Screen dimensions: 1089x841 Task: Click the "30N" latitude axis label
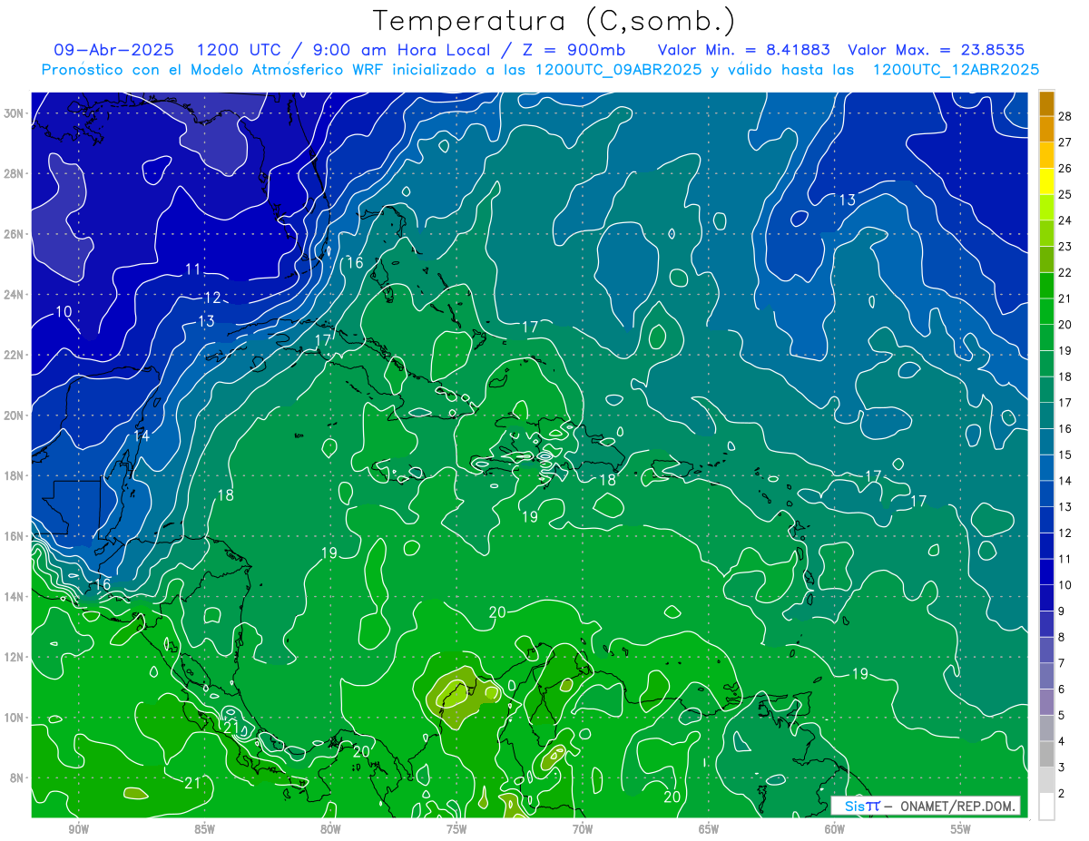coord(15,113)
